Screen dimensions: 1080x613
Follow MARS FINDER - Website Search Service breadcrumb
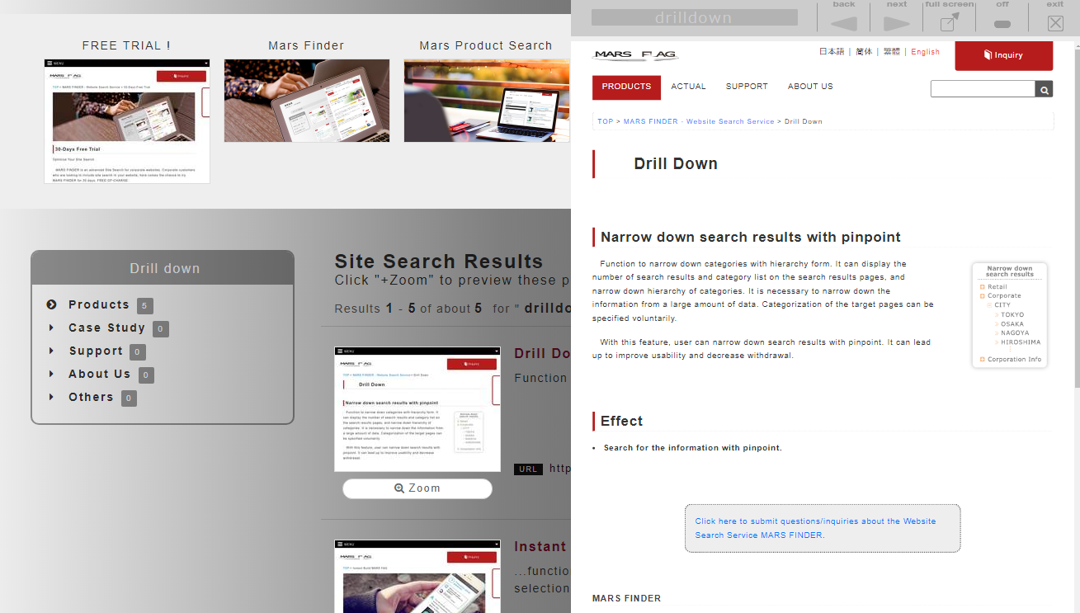pyautogui.click(x=699, y=121)
